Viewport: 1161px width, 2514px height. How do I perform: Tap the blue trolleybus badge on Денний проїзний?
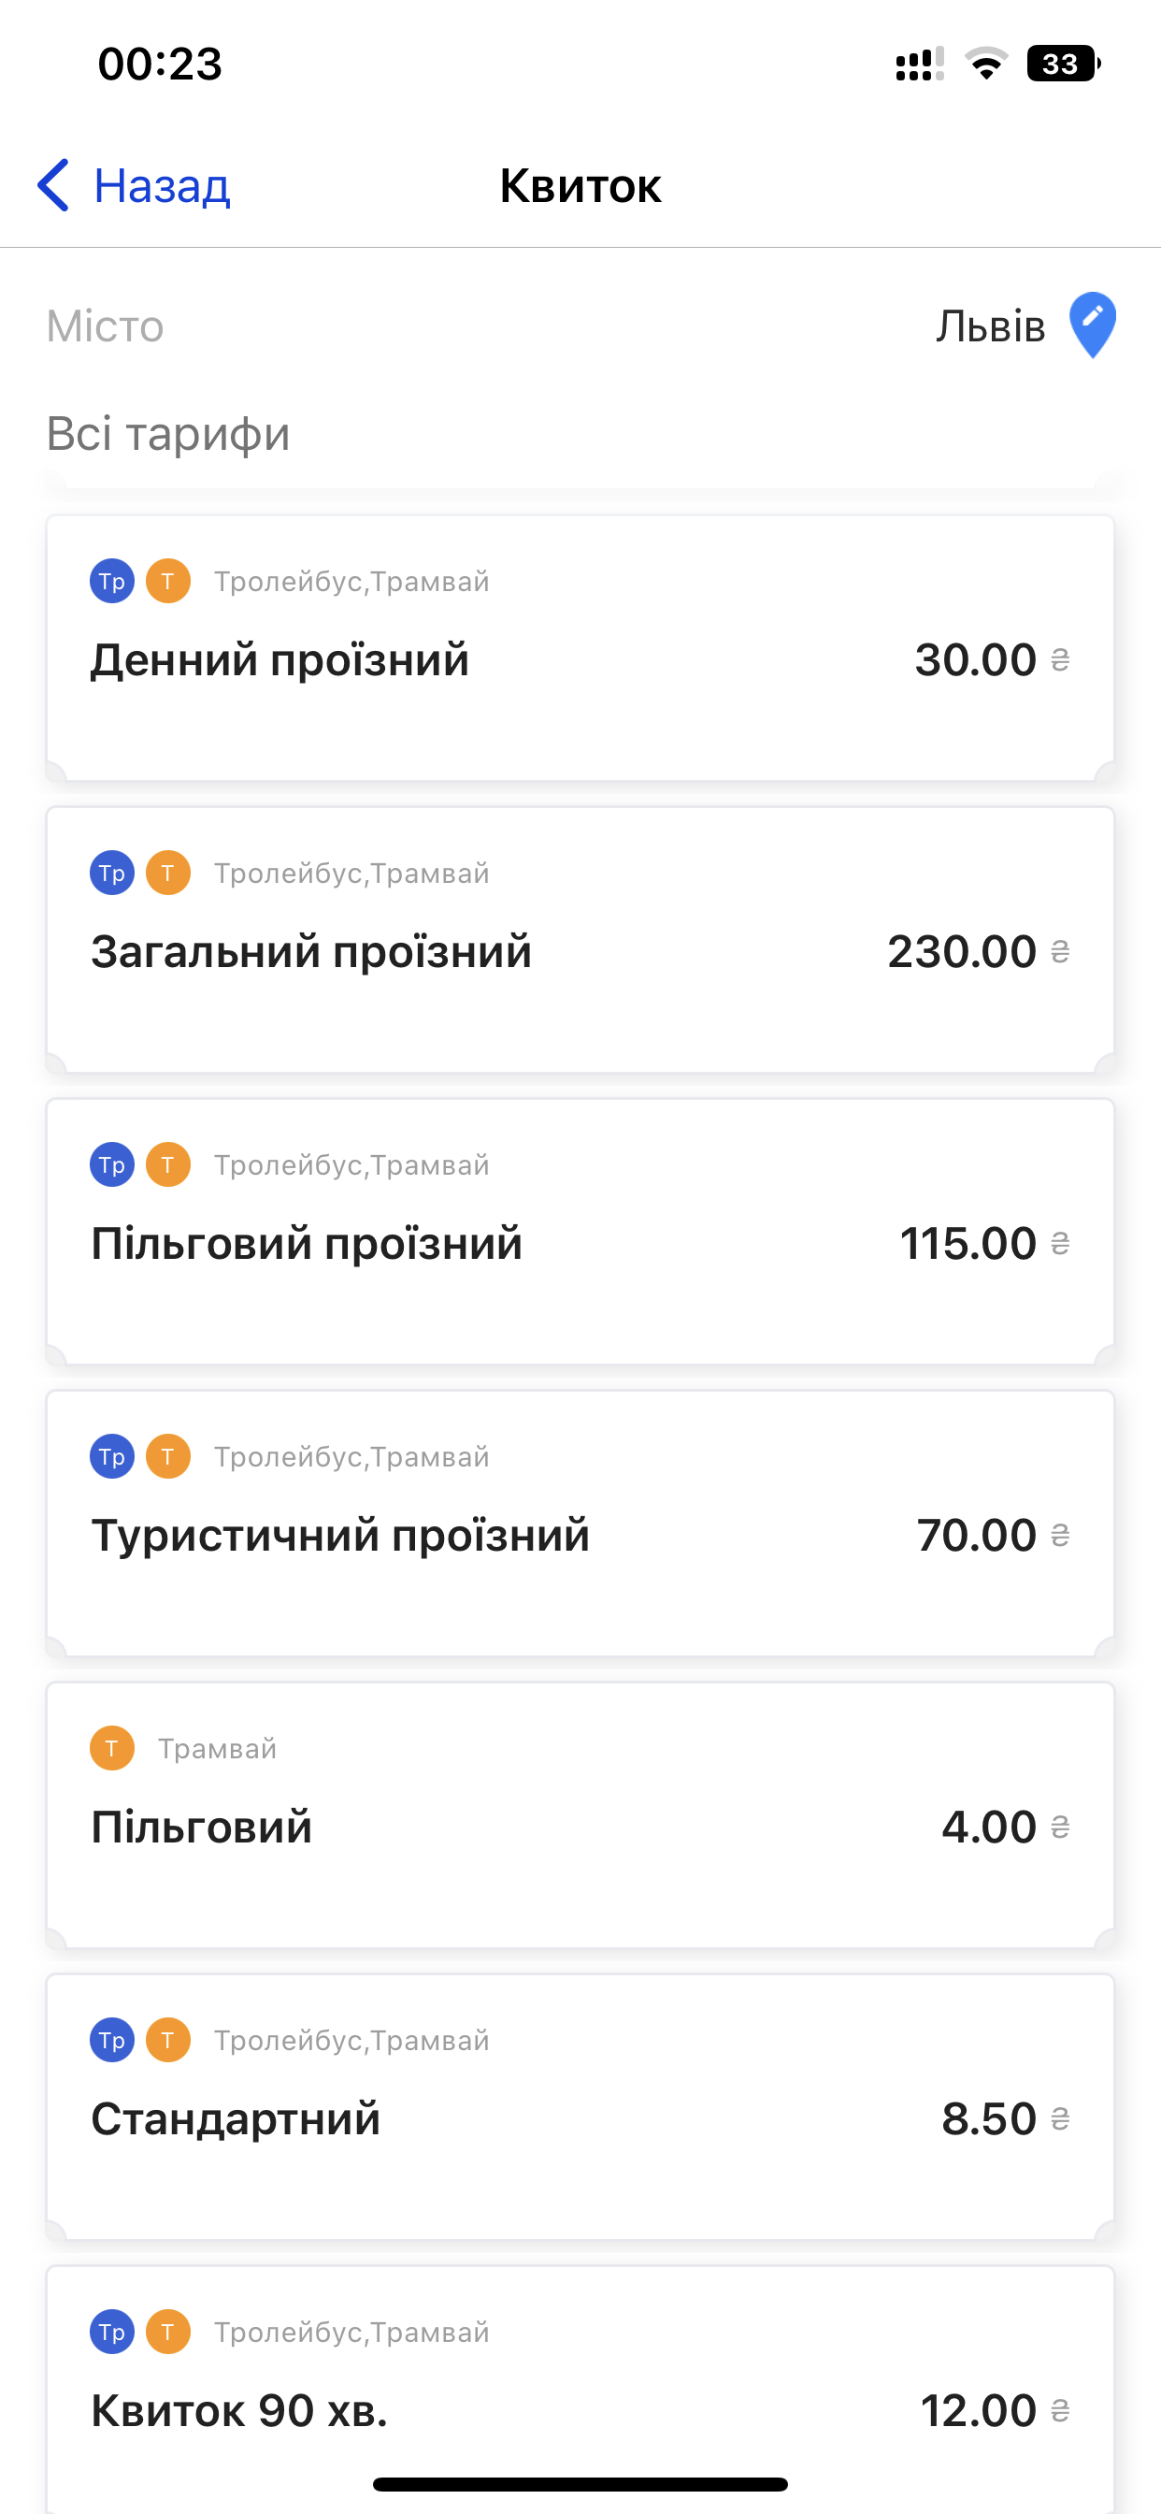click(112, 581)
